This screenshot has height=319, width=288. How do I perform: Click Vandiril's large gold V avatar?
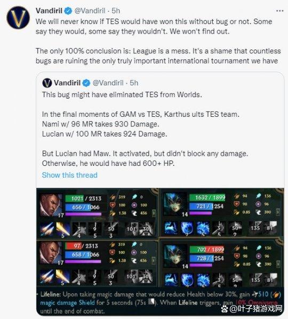tap(18, 18)
